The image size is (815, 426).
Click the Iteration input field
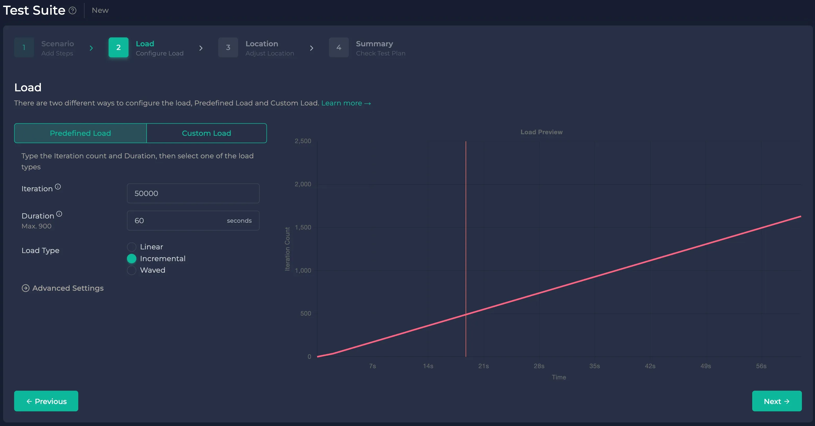coord(193,193)
